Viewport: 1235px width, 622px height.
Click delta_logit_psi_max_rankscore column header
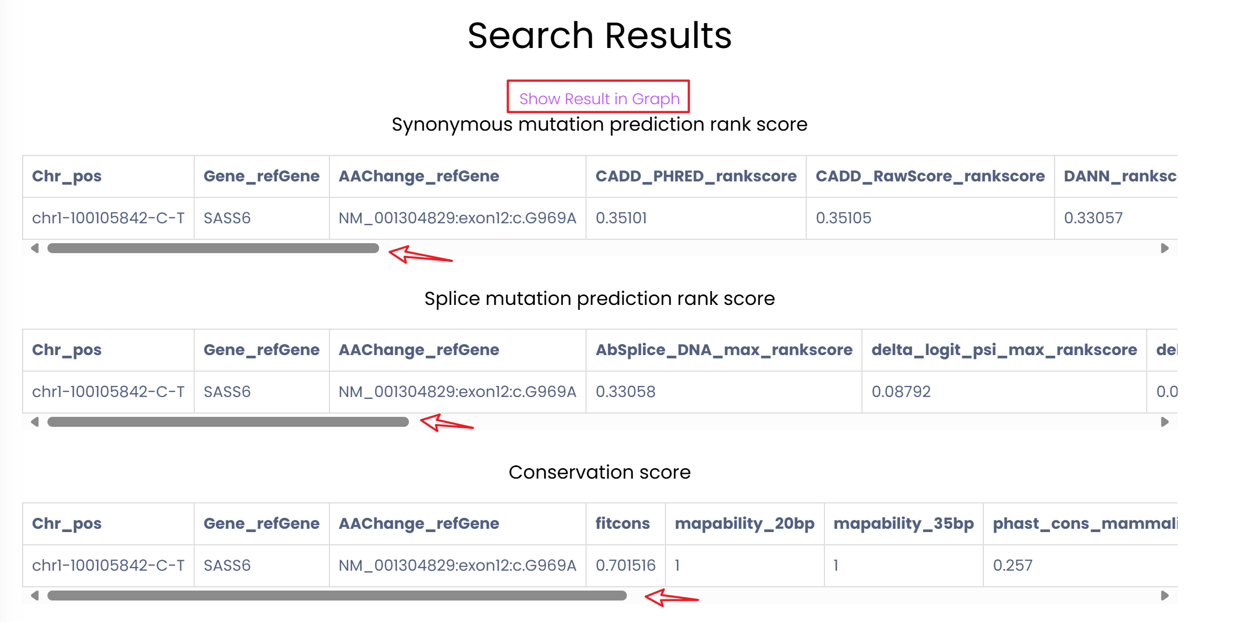click(1004, 350)
